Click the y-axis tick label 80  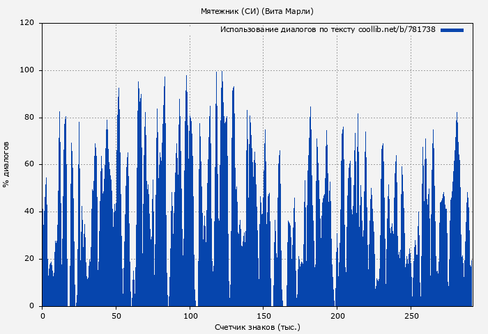click(29, 118)
